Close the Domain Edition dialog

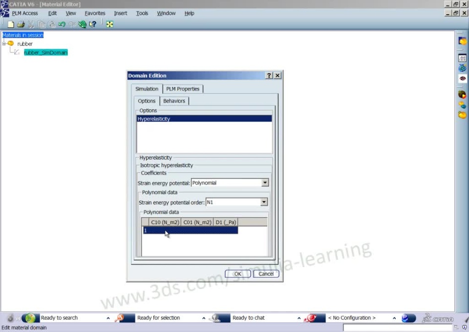point(277,76)
